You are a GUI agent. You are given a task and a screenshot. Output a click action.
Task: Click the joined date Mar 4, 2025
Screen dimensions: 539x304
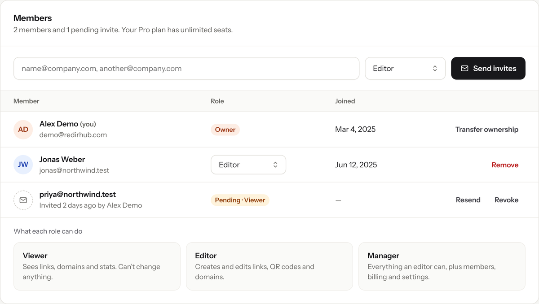[355, 130]
